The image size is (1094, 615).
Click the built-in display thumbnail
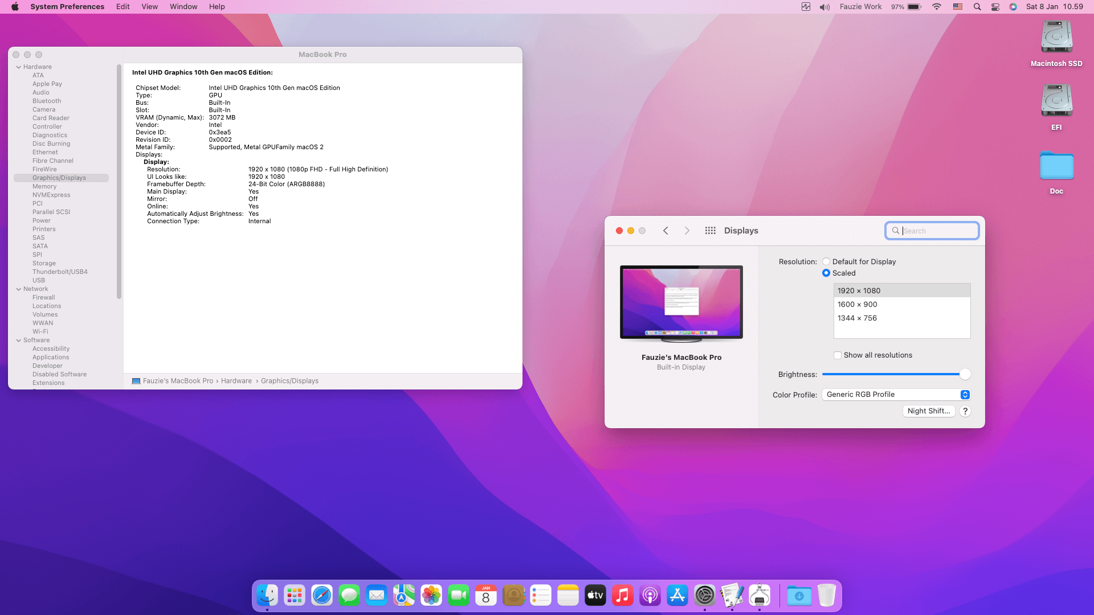coord(681,304)
